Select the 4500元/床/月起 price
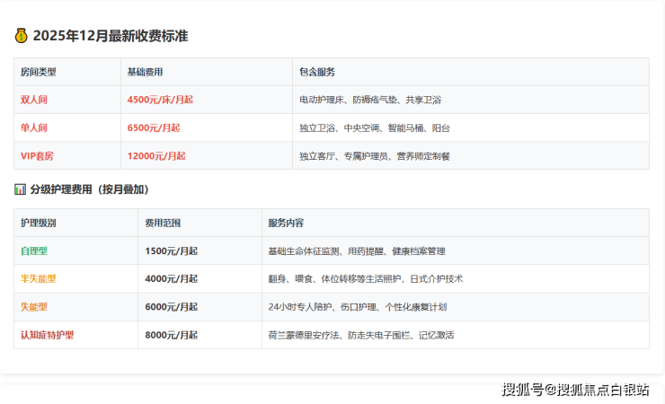 coord(160,100)
